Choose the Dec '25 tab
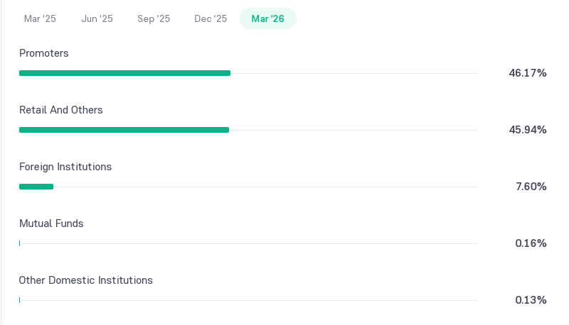This screenshot has height=325, width=569. point(211,18)
